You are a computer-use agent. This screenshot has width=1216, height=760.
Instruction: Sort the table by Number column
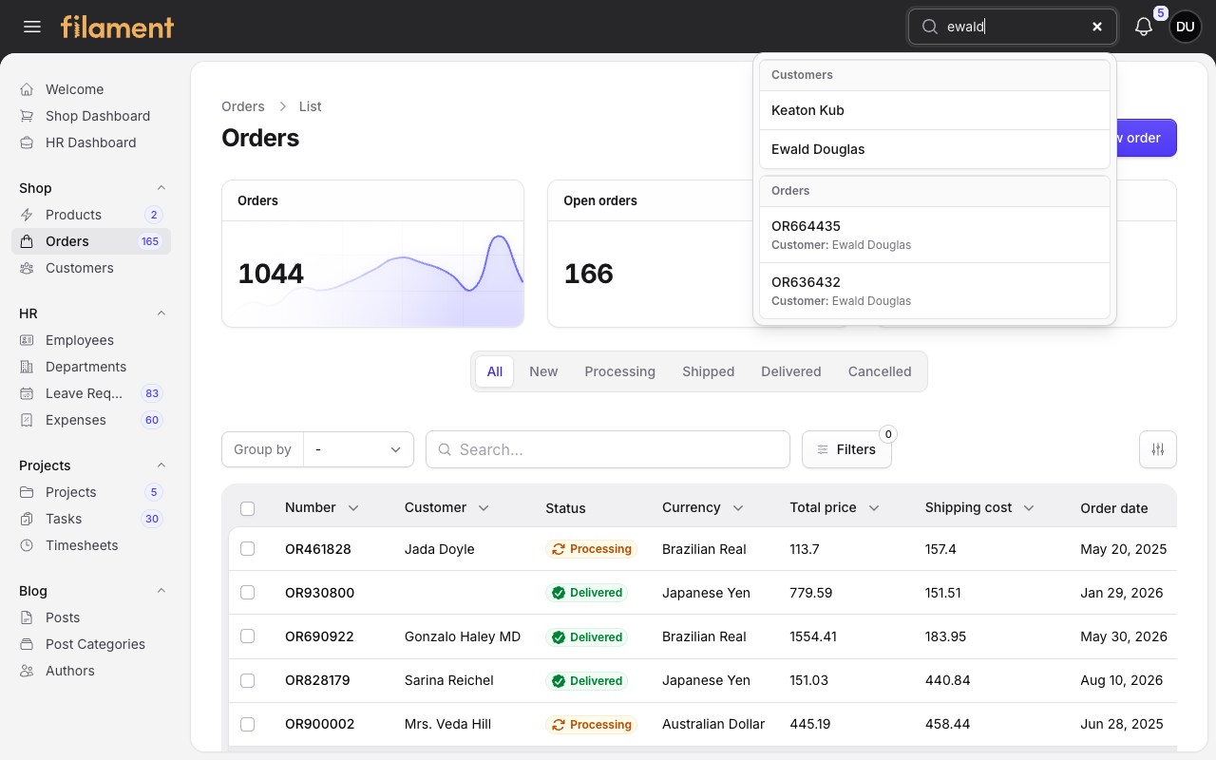322,508
